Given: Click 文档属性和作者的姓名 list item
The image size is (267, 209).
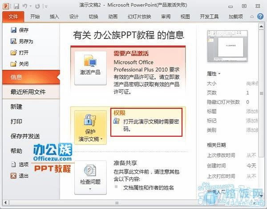Looking at the screenshot, I should (x=149, y=188).
